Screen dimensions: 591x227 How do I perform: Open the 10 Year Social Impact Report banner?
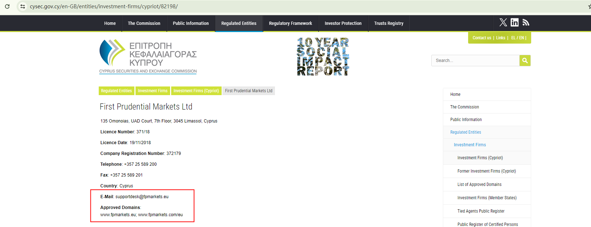coord(323,57)
